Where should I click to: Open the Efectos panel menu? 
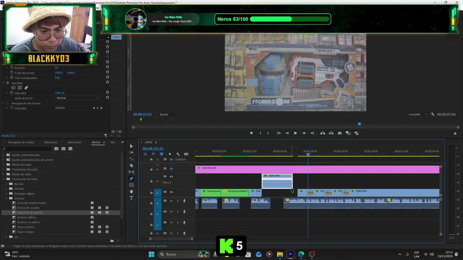coord(104,142)
